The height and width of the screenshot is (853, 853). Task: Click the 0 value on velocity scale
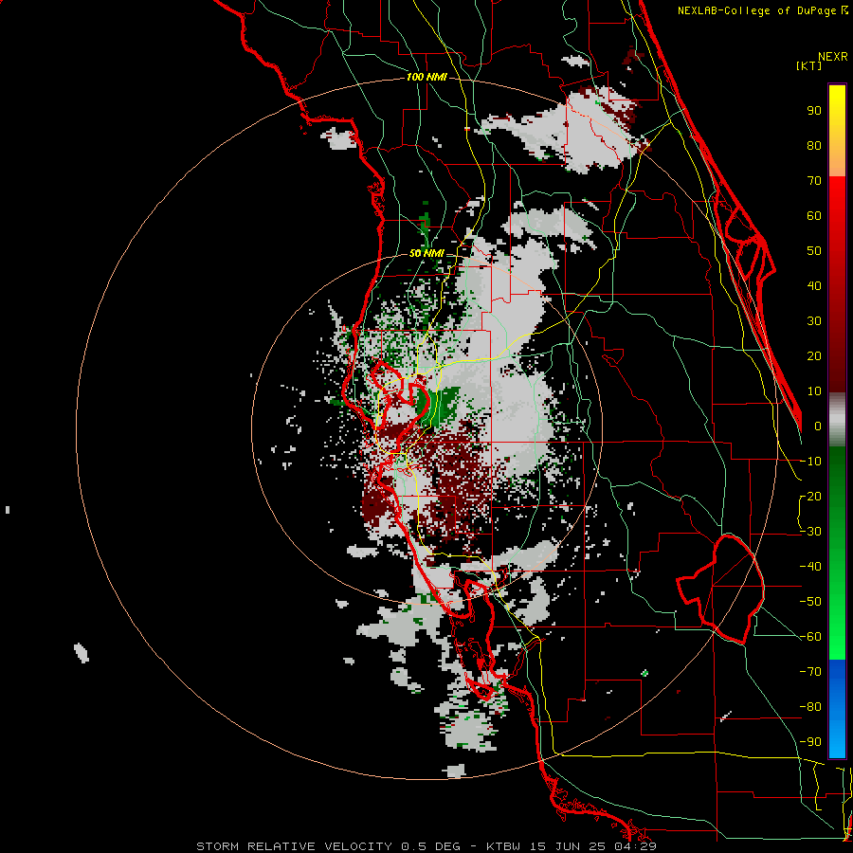click(x=818, y=426)
